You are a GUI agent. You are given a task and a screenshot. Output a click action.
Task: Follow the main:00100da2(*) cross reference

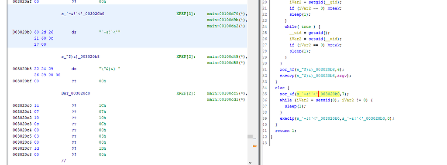[x=227, y=26]
